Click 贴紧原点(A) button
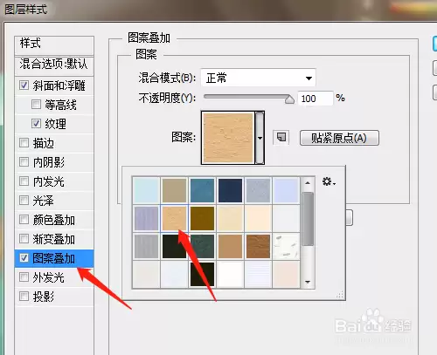 pos(339,138)
